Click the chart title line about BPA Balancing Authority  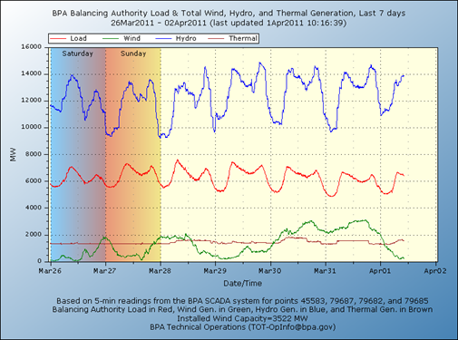tap(229, 14)
